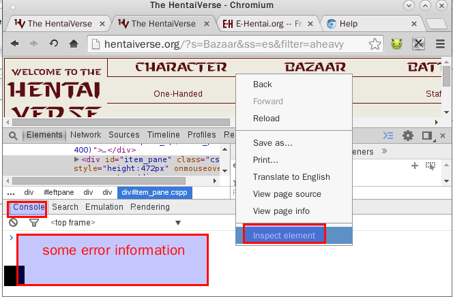Select the Elements DevTools tab
The width and height of the screenshot is (453, 297).
click(44, 135)
